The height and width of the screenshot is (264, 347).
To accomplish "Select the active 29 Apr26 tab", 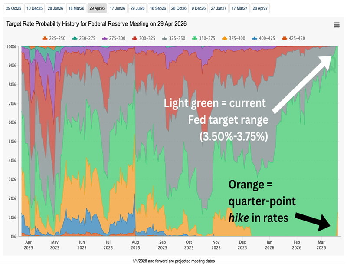I will coord(96,8).
